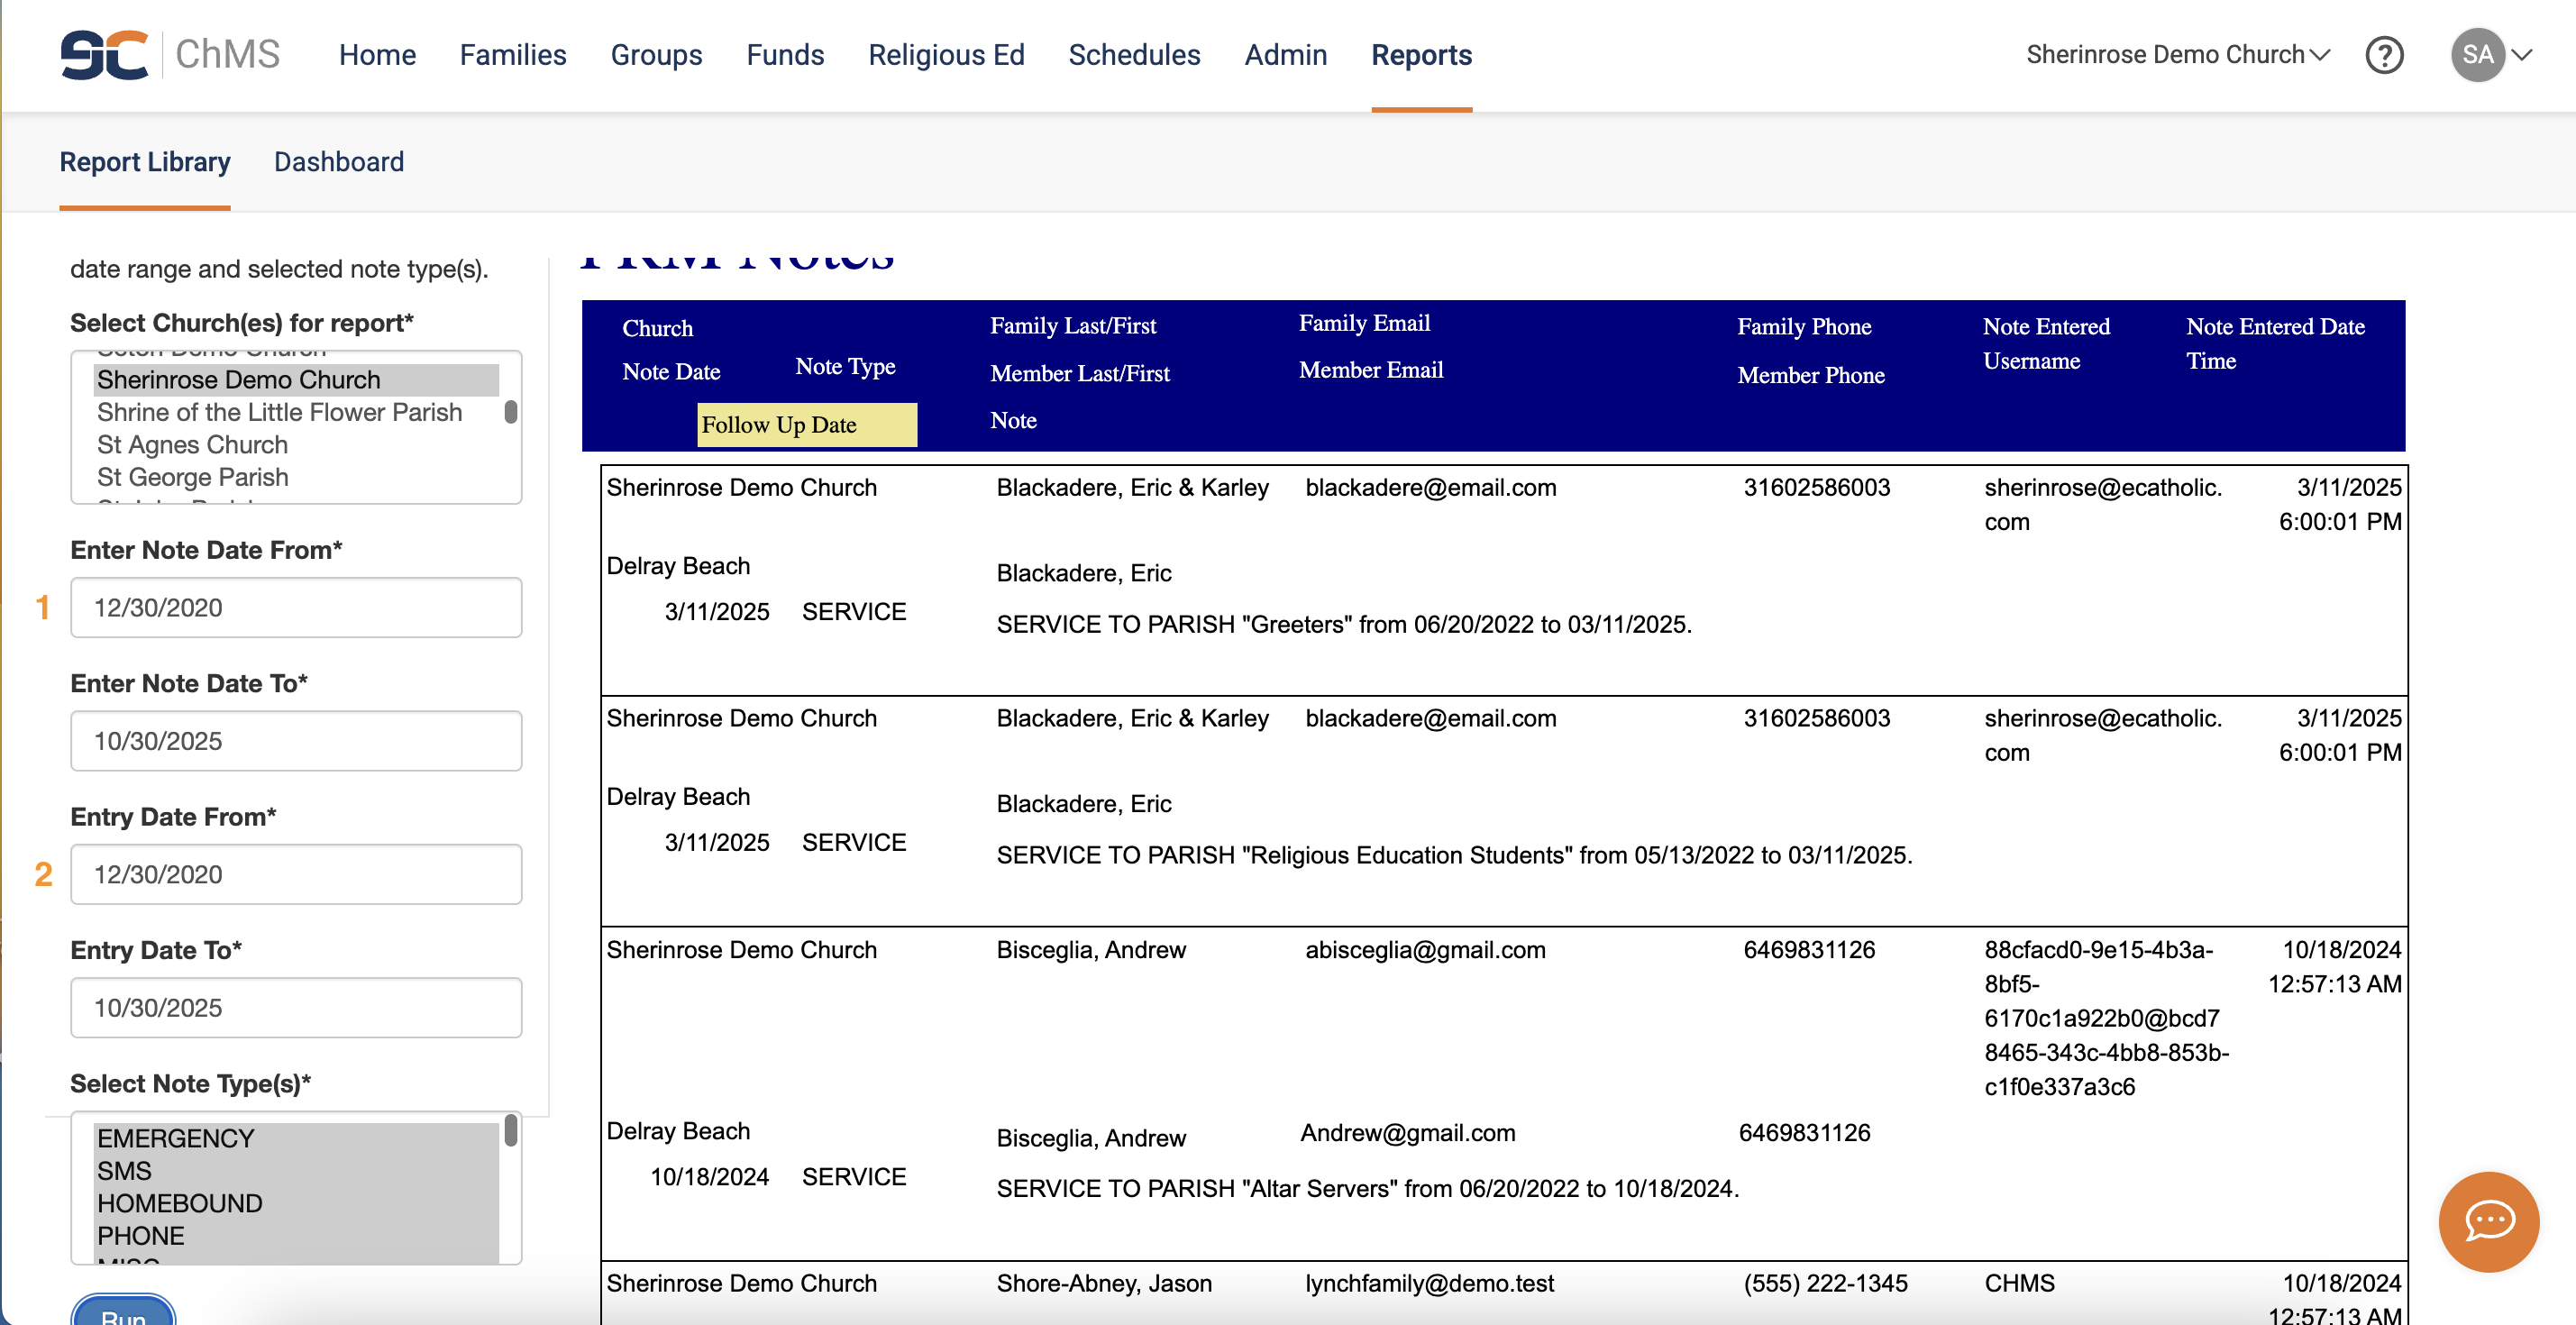
Task: Select the Report Library tab
Action: (x=144, y=162)
